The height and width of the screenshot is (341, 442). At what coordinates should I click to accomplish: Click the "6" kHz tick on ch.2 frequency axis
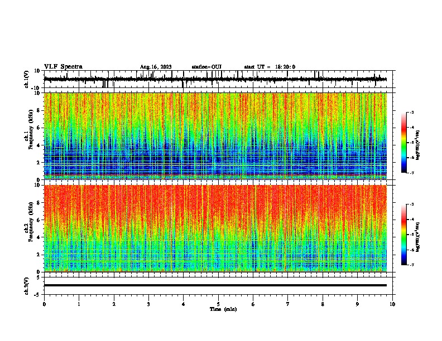click(39, 220)
